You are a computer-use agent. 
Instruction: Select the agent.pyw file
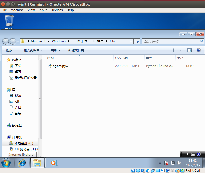(x=60, y=66)
